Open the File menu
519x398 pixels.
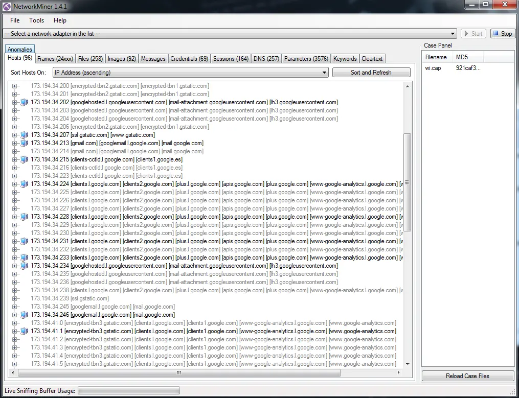(15, 20)
